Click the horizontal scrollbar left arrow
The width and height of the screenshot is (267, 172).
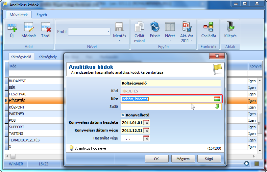(7, 156)
